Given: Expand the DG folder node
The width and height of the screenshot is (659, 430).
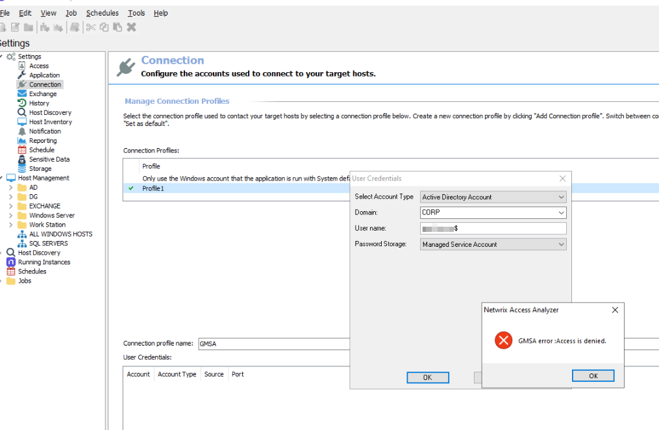Looking at the screenshot, I should coord(11,197).
